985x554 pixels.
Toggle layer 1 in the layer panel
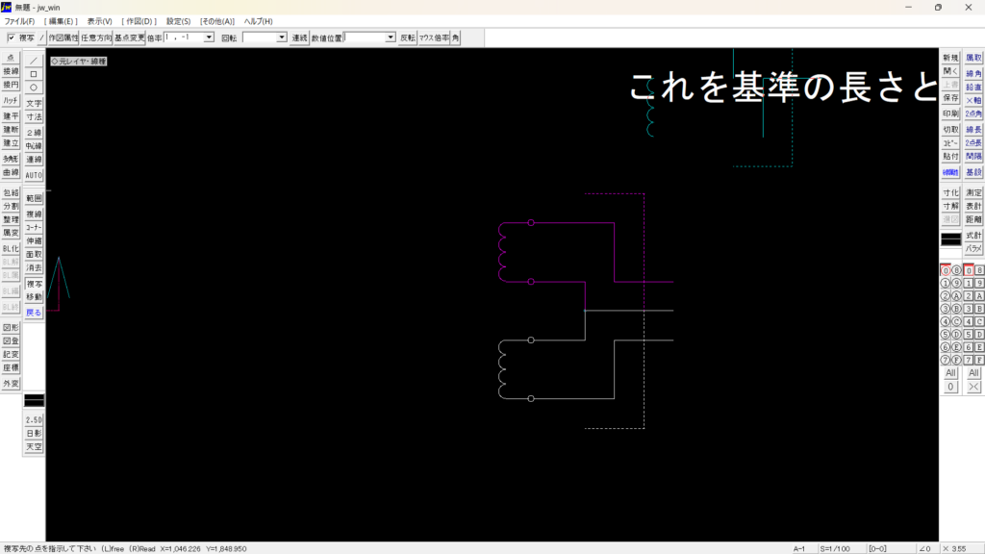click(x=946, y=284)
